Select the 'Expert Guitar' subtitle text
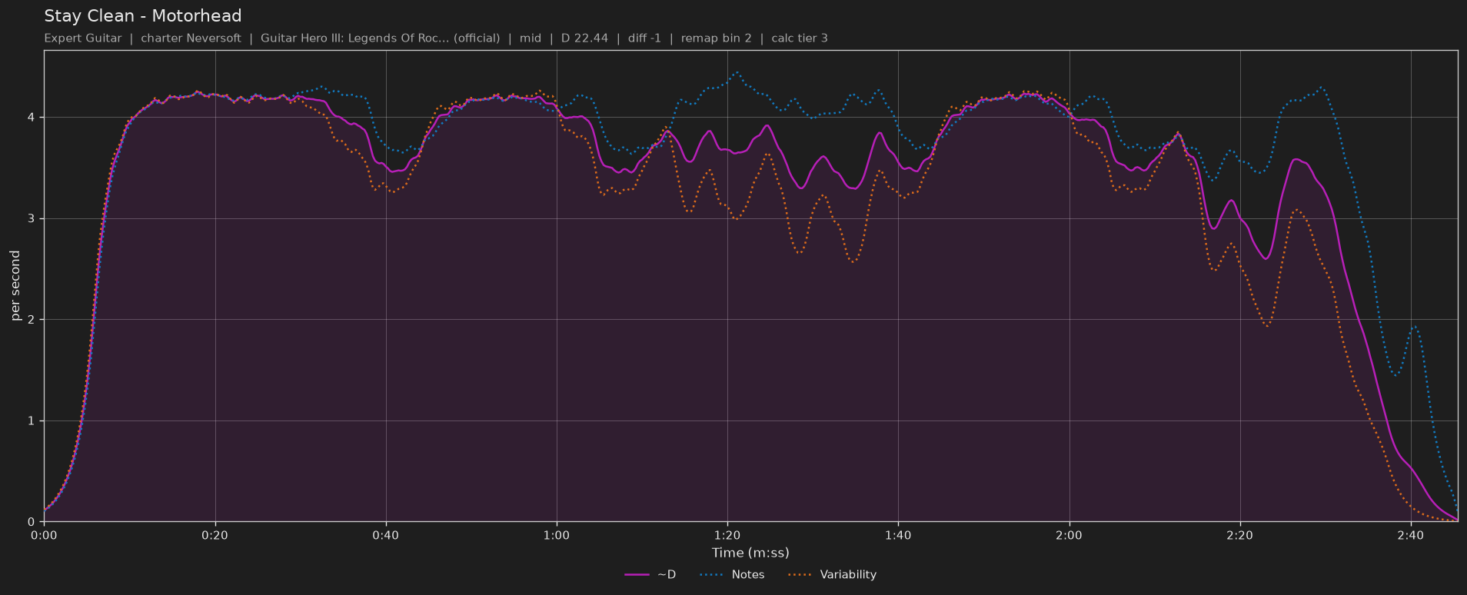 (83, 38)
